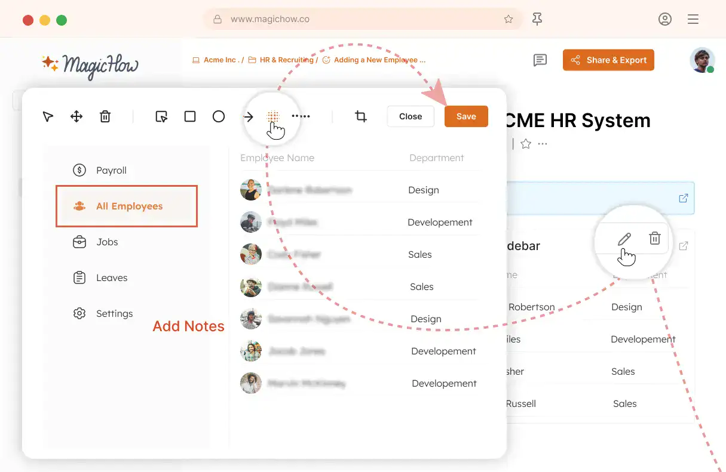Click the trash delete tool
Image resolution: width=726 pixels, height=472 pixels.
(105, 116)
